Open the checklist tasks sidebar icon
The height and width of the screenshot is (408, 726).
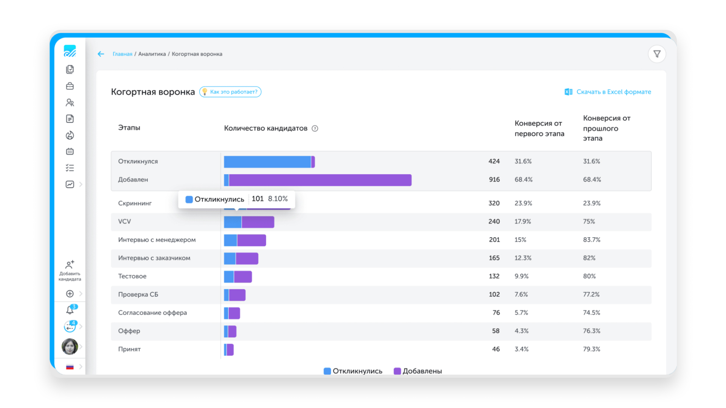[70, 168]
